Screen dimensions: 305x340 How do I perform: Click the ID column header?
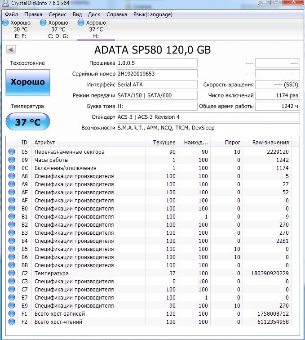tap(24, 142)
